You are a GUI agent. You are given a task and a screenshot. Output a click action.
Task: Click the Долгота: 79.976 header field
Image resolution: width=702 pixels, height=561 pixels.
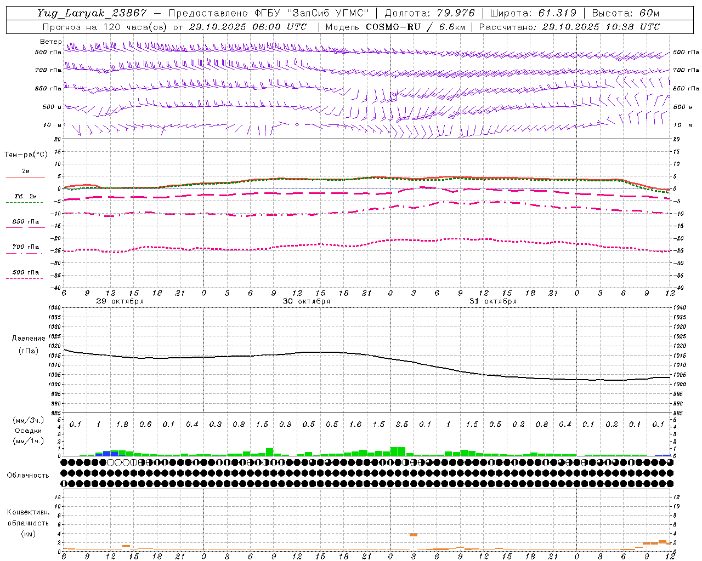click(x=430, y=13)
